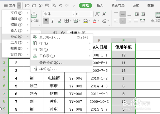Switch to the 数据 ribbon tab
The height and width of the screenshot is (114, 160).
coord(151,5)
